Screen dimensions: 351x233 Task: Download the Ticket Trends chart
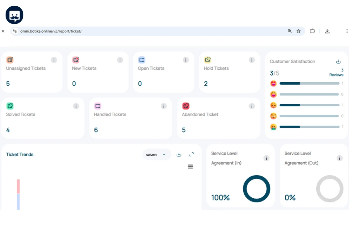tap(179, 155)
